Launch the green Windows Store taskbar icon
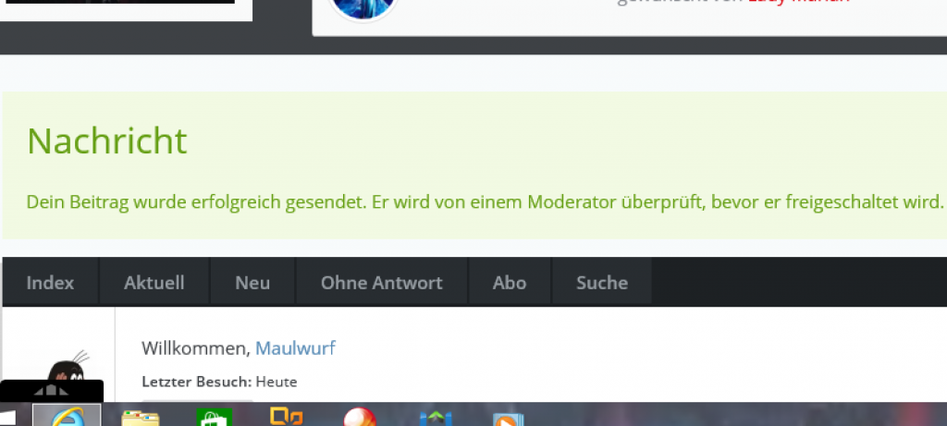 pyautogui.click(x=215, y=417)
